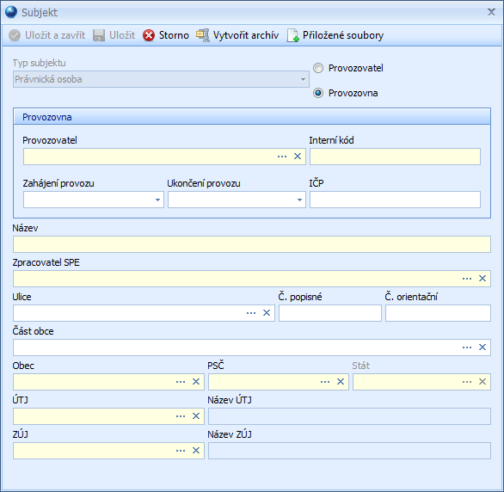This screenshot has height=492, width=504.
Task: Open lookup dots in PSČ field
Action: [325, 382]
